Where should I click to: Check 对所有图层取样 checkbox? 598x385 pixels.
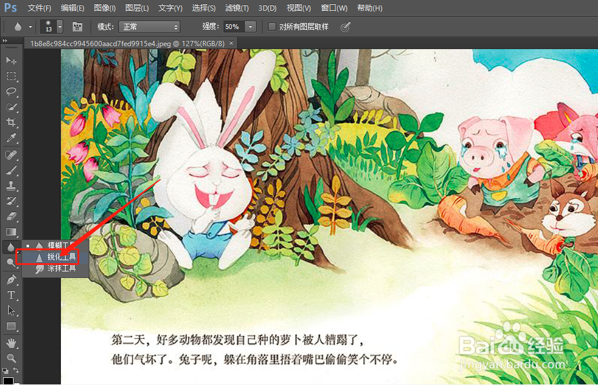coord(272,27)
